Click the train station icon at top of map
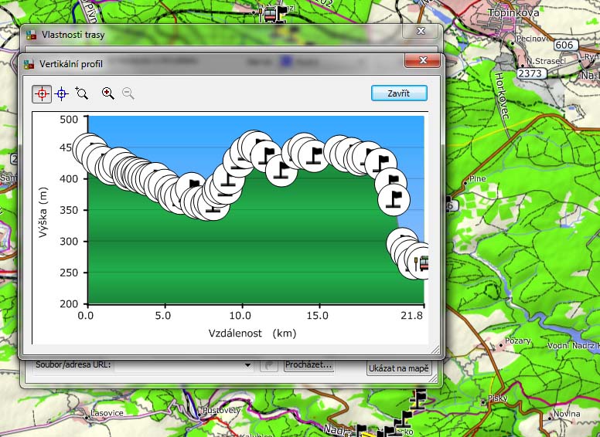Screen dimensions: 600x437 click(271, 13)
